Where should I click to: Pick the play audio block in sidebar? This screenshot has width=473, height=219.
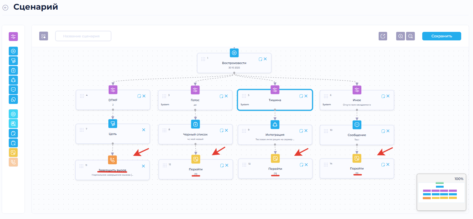pos(13,51)
